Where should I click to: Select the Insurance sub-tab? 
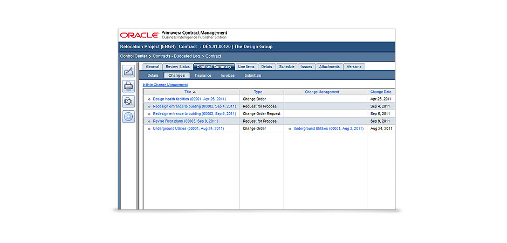(x=203, y=76)
